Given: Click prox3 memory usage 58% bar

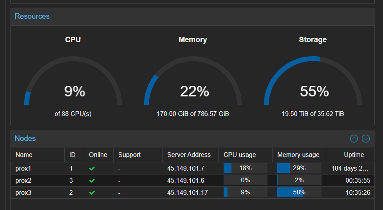Looking at the screenshot, I should coord(299,192).
